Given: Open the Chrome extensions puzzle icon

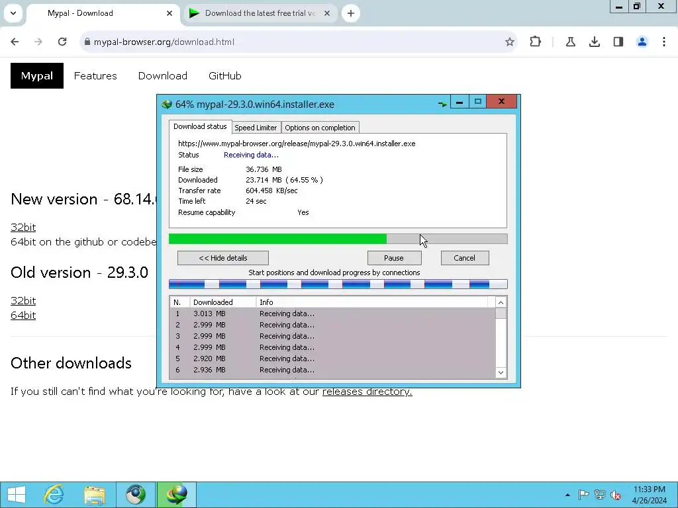Looking at the screenshot, I should coord(535,42).
